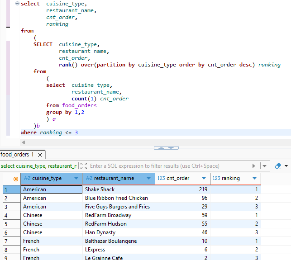Screen dimensions: 291x260
Task: Click the orange record-mode icon in the grid corner
Action: (x=16, y=179)
